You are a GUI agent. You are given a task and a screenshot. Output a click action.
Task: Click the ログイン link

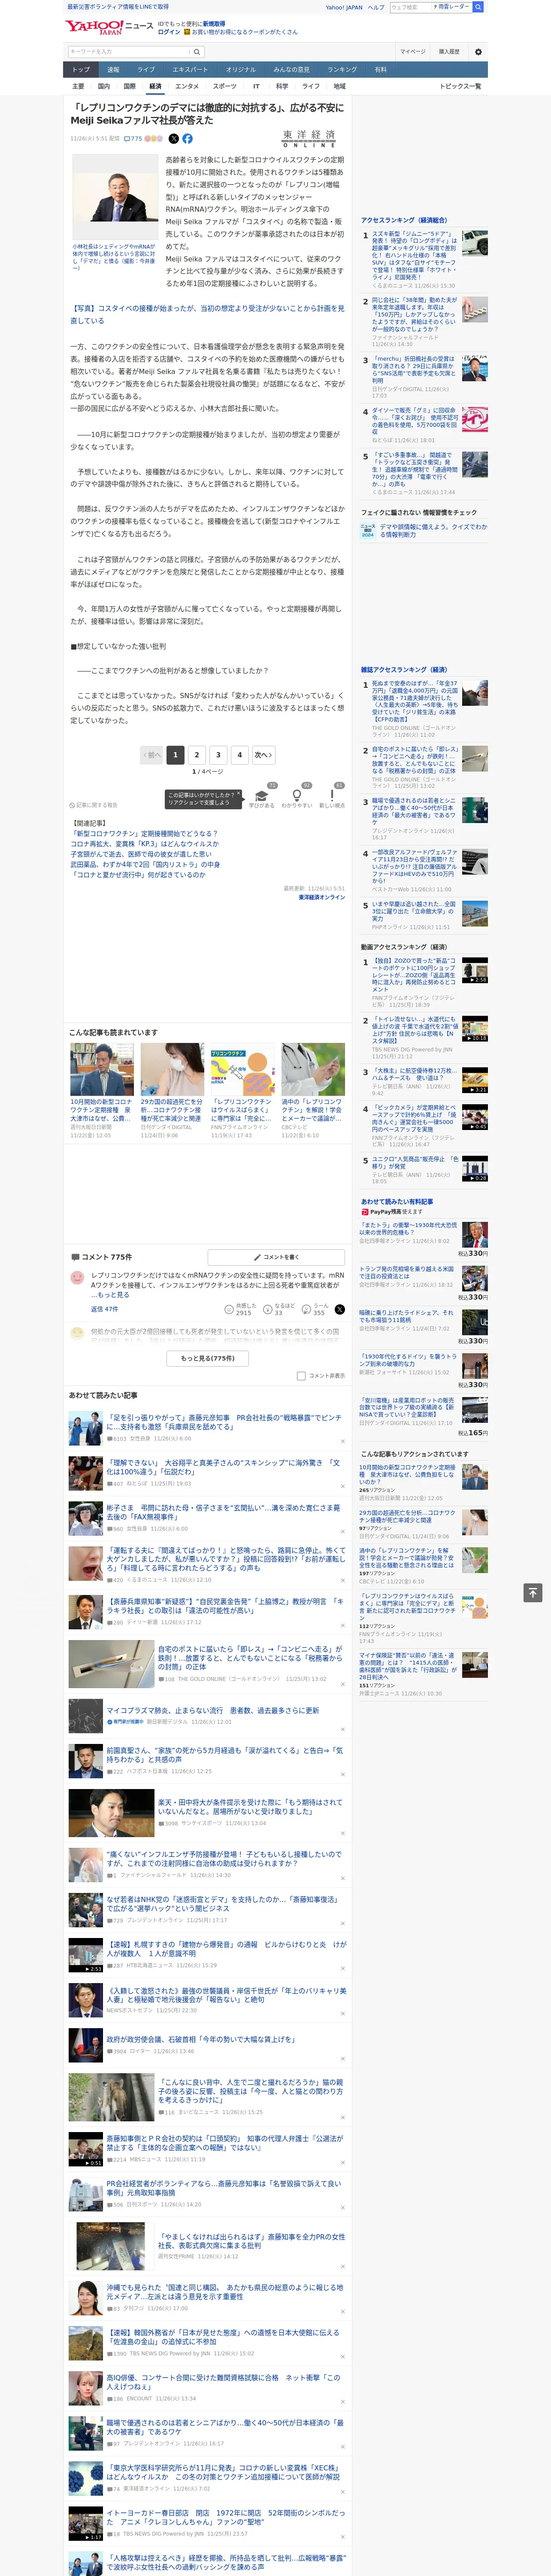169,32
